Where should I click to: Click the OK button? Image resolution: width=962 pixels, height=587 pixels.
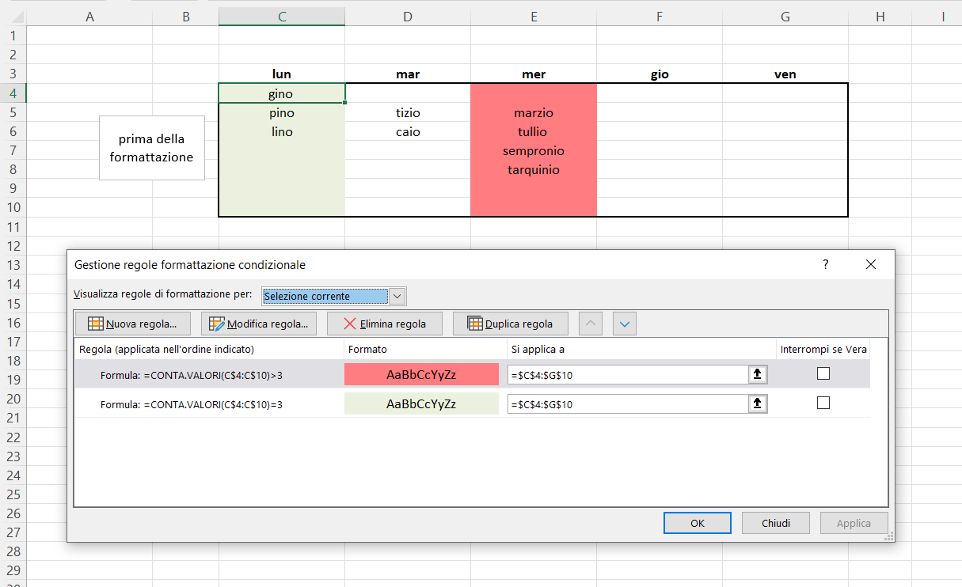[698, 523]
